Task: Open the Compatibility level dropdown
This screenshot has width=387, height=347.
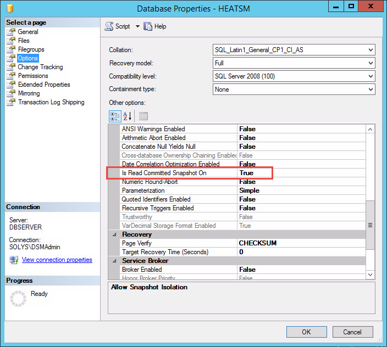Action: click(x=370, y=76)
